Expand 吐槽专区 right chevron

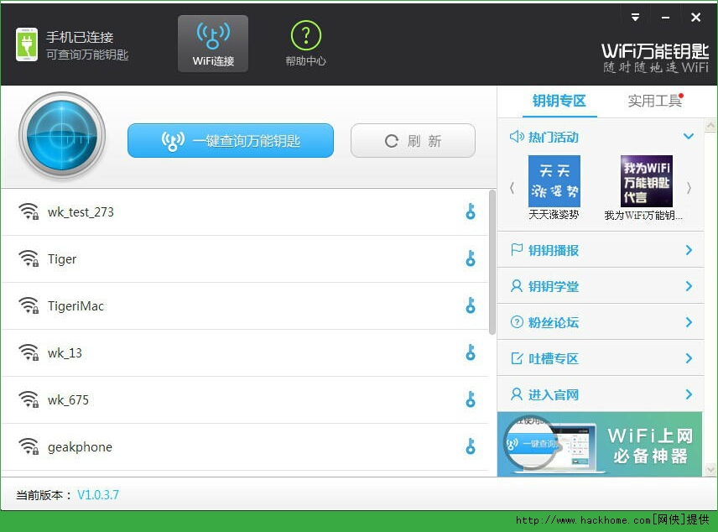tap(689, 358)
